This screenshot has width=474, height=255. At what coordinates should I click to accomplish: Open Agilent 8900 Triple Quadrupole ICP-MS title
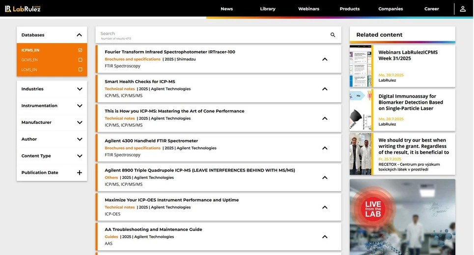click(200, 170)
